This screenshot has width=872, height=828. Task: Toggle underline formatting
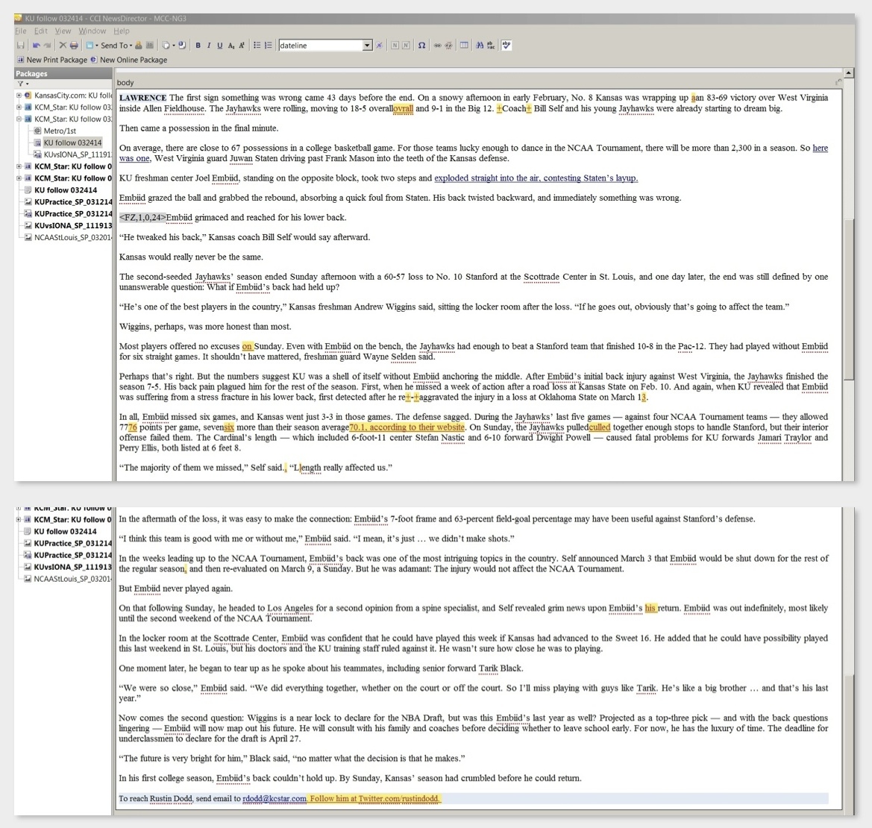(219, 46)
